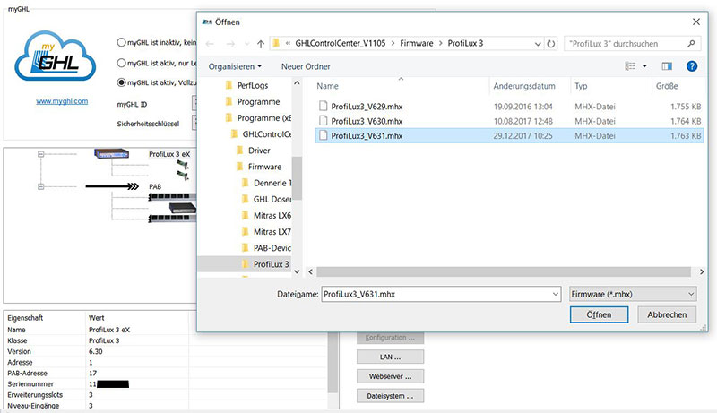
Task: Select 'myGHL ist inaktiv' radio option
Action: (121, 42)
